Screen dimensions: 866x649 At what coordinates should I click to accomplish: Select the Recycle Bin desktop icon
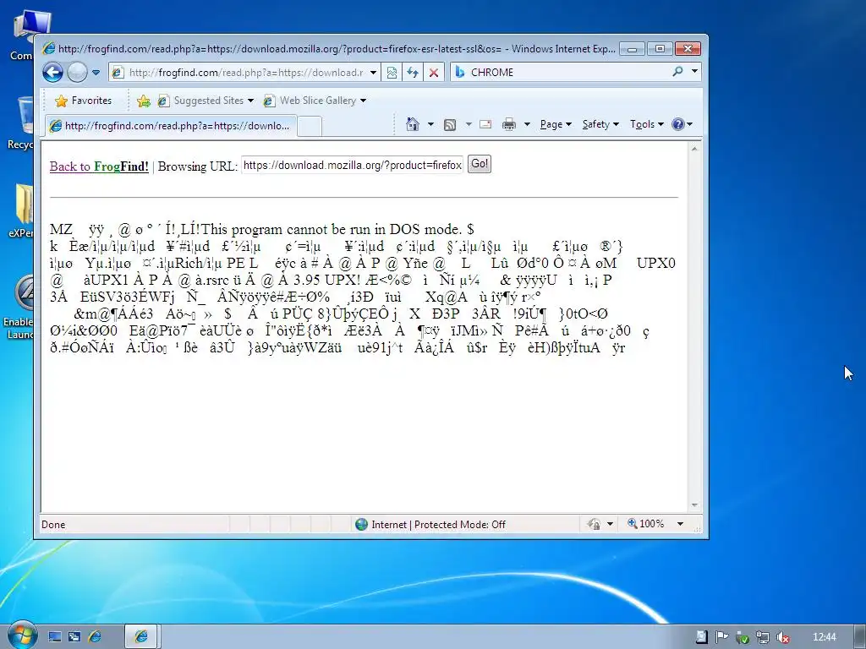click(x=20, y=123)
